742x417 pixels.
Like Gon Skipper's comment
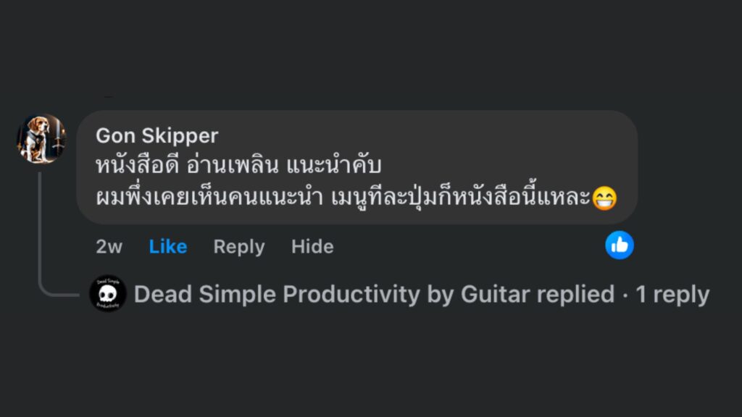167,247
